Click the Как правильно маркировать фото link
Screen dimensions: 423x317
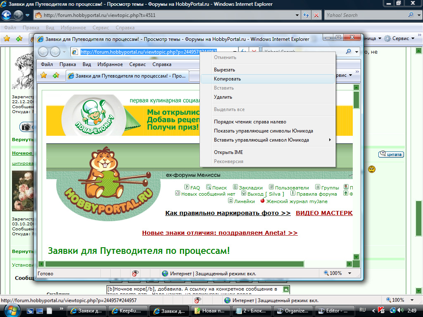228,213
